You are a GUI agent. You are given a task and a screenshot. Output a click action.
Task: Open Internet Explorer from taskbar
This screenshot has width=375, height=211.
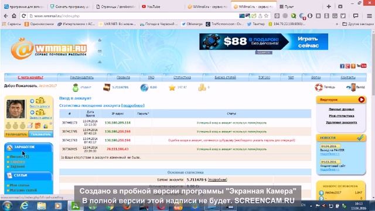25,206
